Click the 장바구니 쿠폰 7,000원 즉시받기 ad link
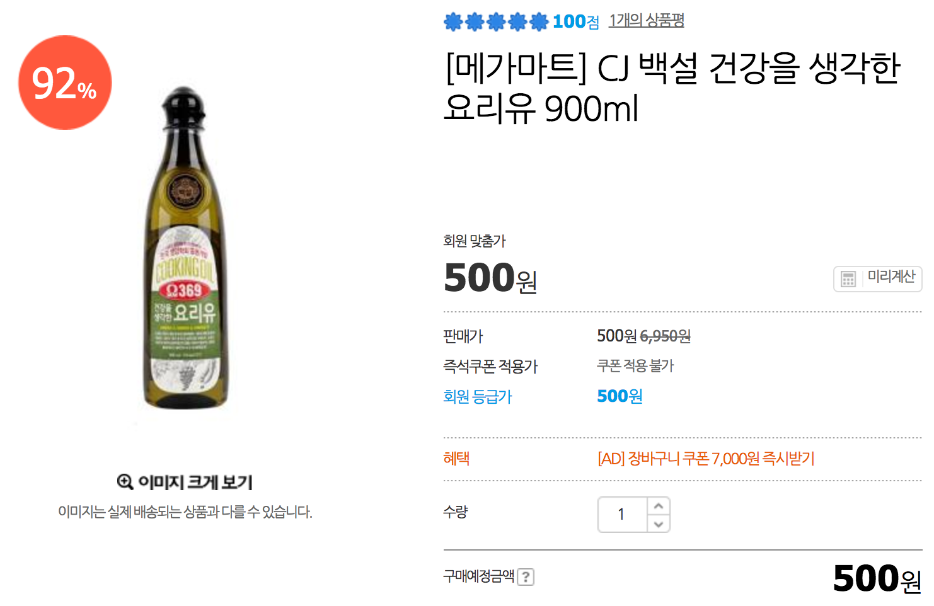Viewport: 934px width, 606px height. [x=706, y=459]
